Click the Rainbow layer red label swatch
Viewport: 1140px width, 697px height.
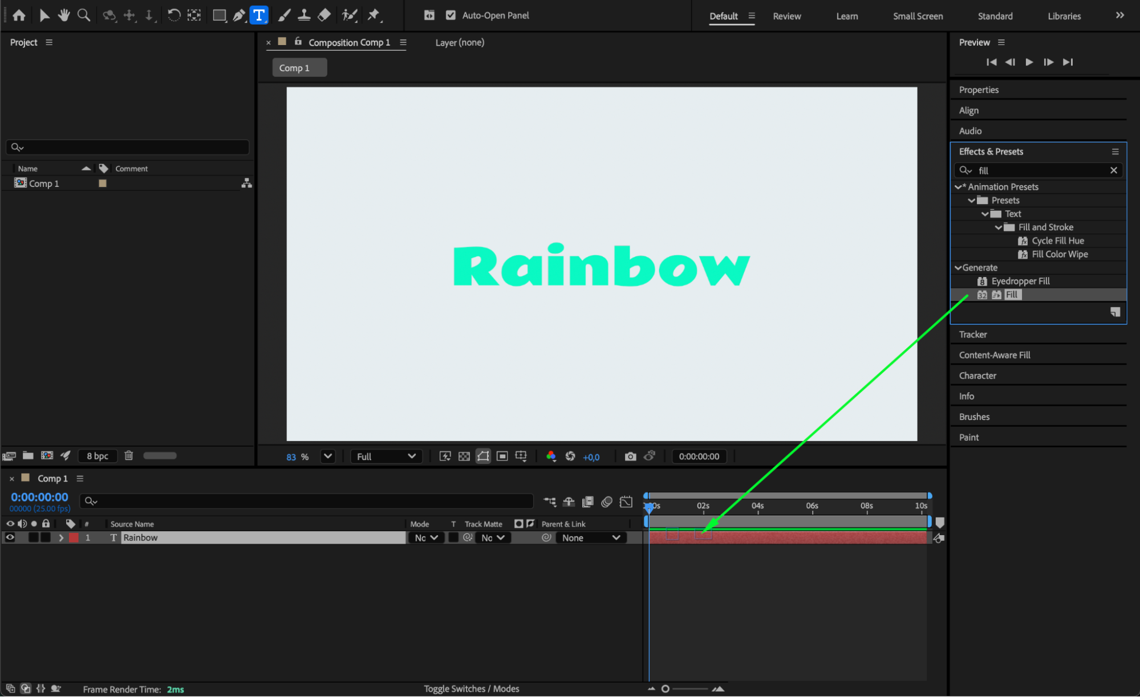(x=74, y=537)
